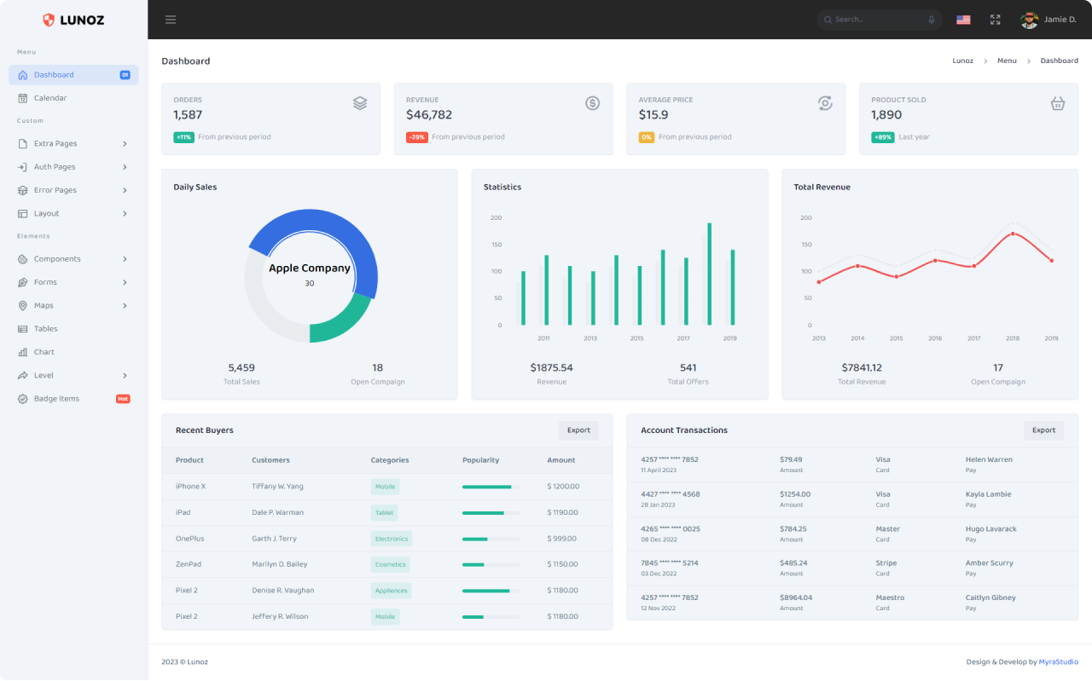Screen dimensions: 1092x681
Task: Open the Calendar menu item
Action: (49, 98)
